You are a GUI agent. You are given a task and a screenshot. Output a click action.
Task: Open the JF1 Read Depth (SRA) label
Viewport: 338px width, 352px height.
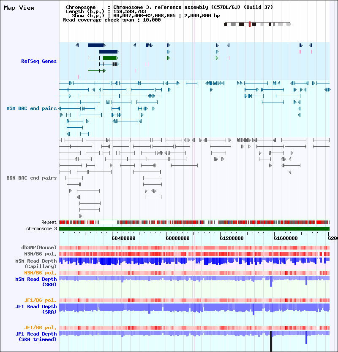pos(36,309)
